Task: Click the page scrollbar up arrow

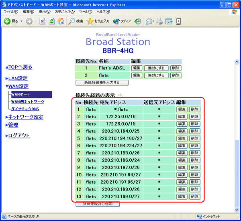Action: coord(237,62)
